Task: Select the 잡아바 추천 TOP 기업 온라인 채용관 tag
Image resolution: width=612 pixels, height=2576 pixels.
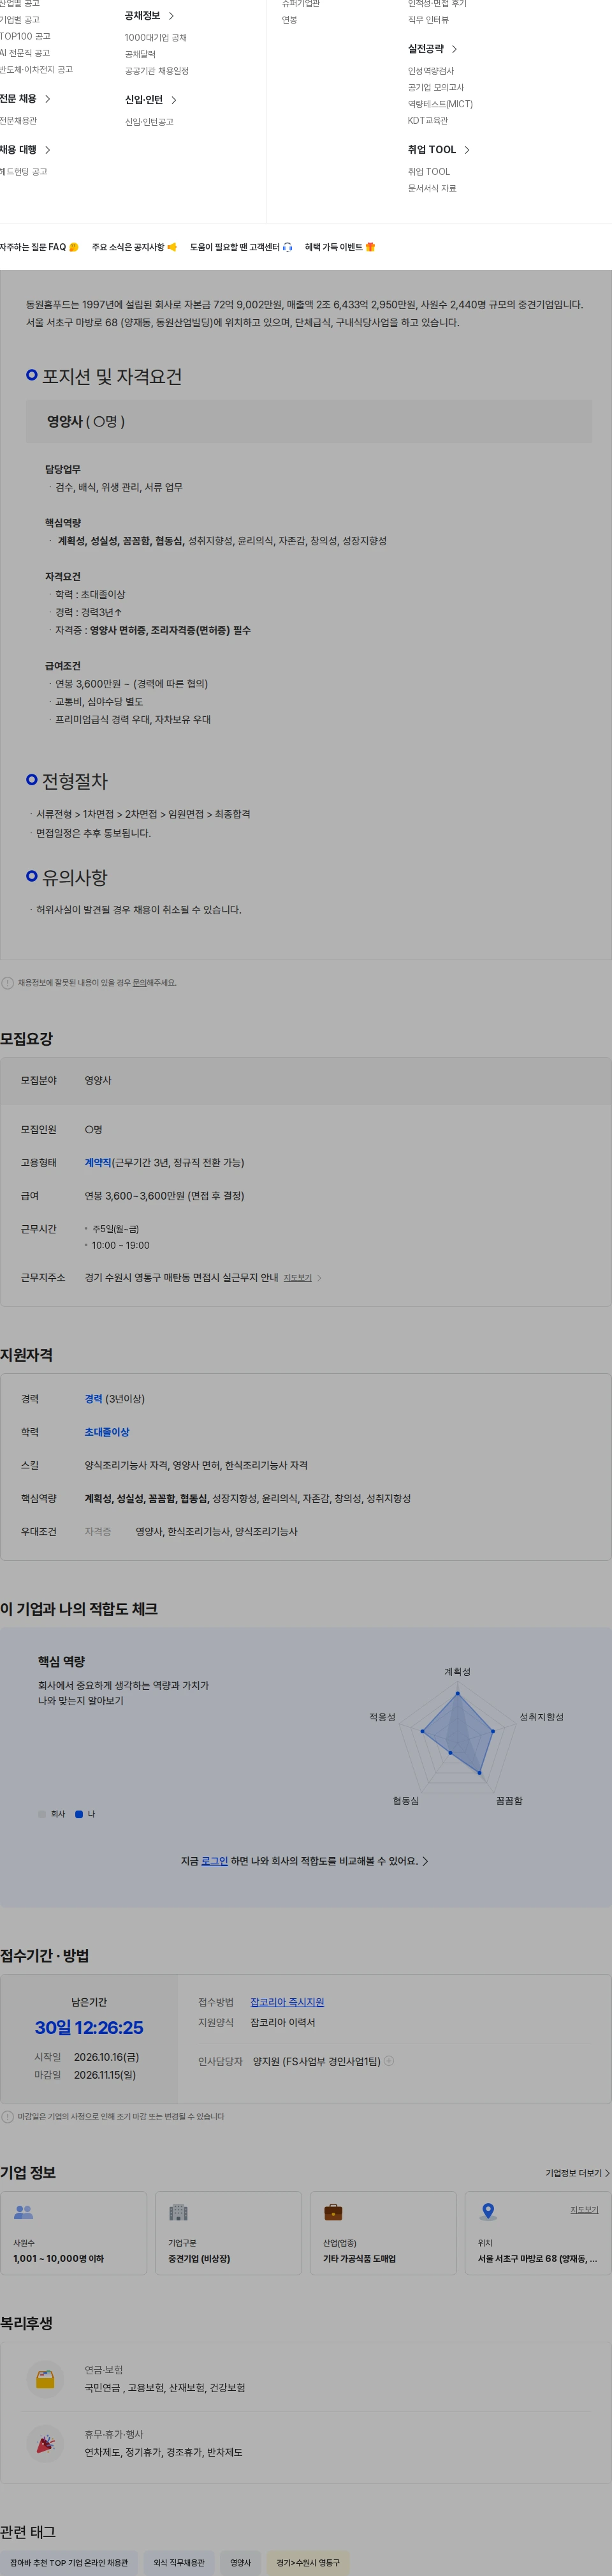Action: (x=69, y=2563)
